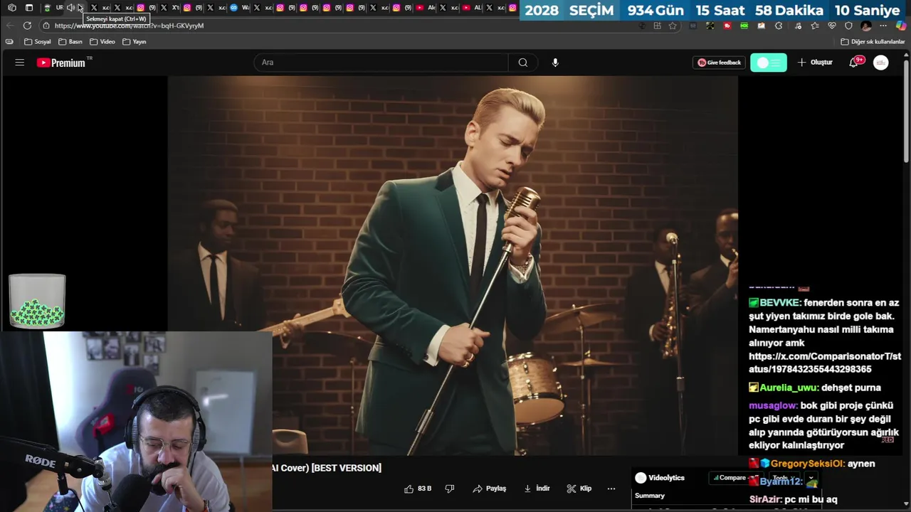Open the notifications bell with 9+ badge
Screen dimensions: 911x512
[854, 63]
